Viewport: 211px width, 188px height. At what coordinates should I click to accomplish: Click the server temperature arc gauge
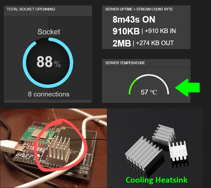[149, 84]
